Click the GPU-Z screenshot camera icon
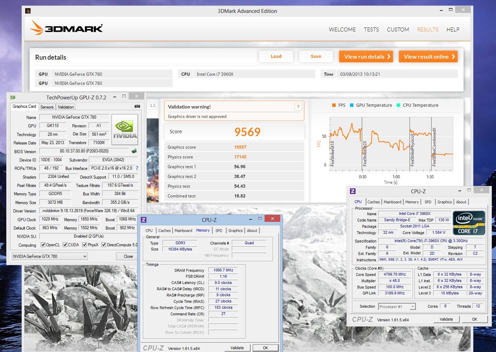The image size is (496, 352). [137, 106]
